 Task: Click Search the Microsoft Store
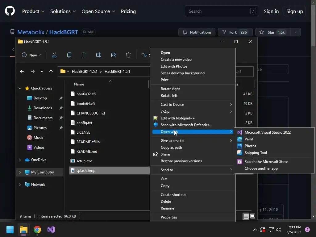(274, 162)
